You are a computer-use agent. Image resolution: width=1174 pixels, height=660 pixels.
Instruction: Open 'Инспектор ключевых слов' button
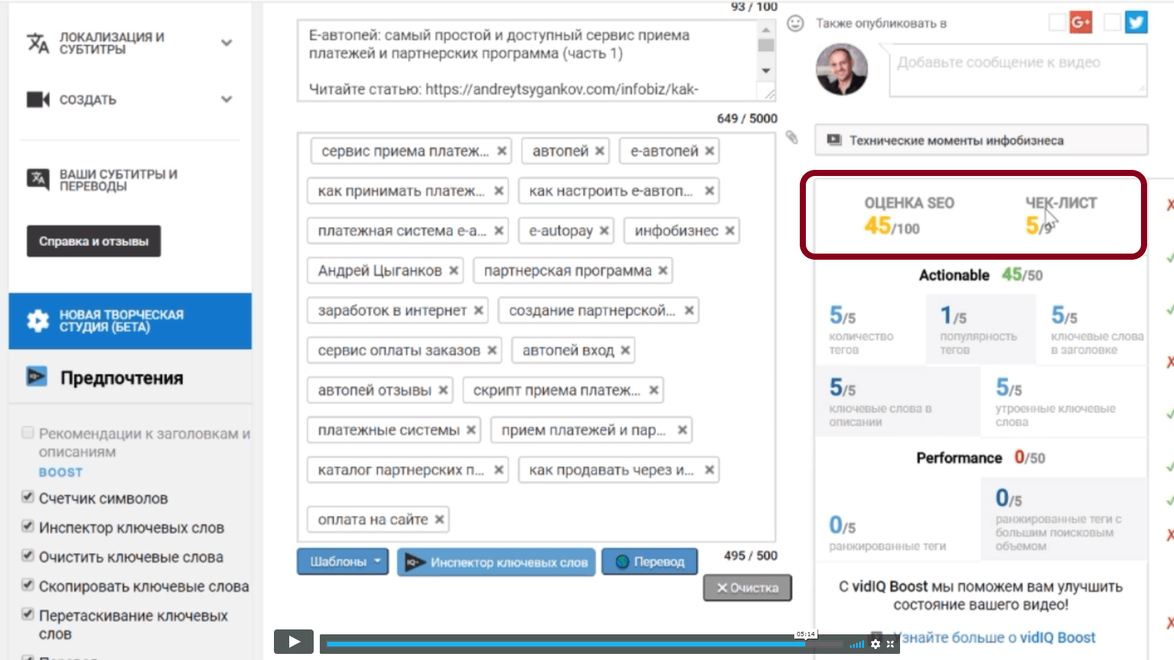tap(496, 562)
